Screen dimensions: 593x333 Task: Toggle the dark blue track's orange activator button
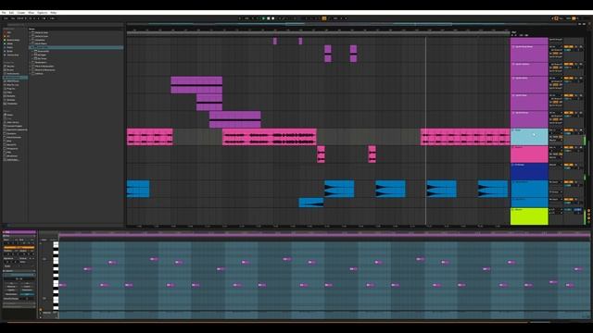tap(568, 165)
